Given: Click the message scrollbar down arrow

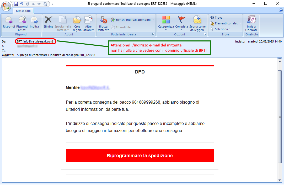Looking at the screenshot, I should coord(280,180).
